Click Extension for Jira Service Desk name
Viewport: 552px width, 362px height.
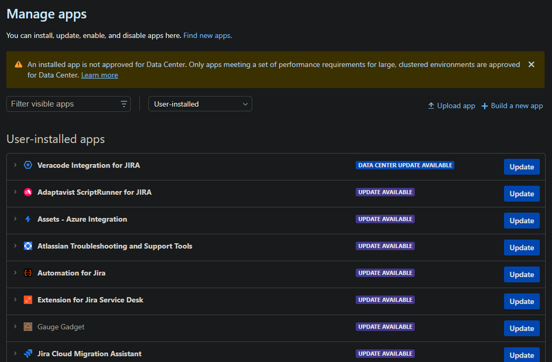pos(90,300)
